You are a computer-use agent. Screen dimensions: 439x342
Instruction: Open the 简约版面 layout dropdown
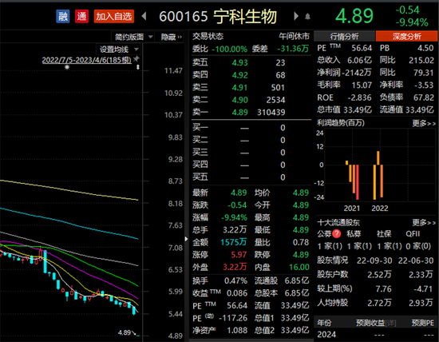(133, 37)
